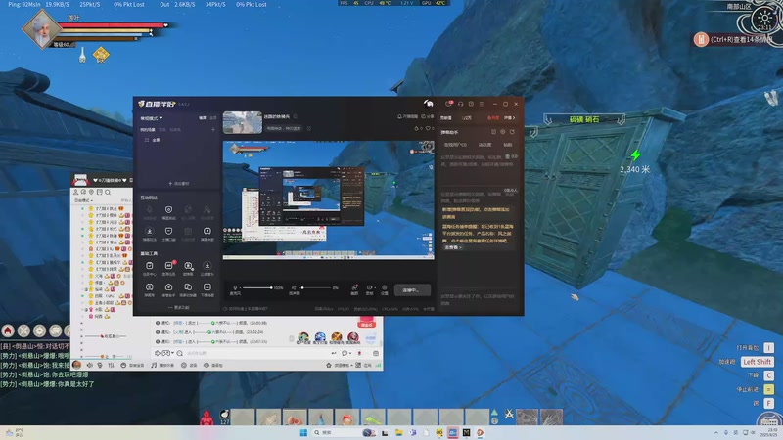Click the speaker icon beside the 0% slider
Image resolution: width=783 pixels, height=440 pixels.
point(294,287)
